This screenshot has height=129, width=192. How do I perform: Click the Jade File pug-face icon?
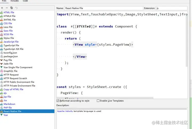coord(2,64)
